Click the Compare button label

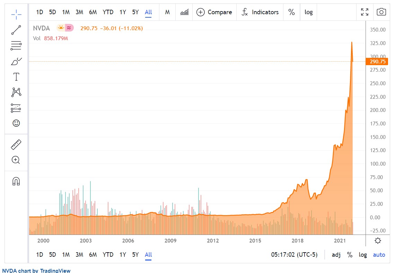(220, 12)
